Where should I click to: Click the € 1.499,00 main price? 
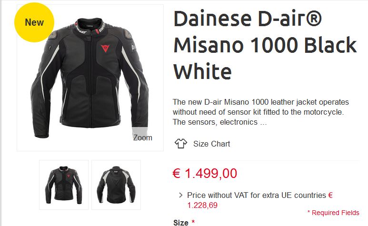[205, 173]
